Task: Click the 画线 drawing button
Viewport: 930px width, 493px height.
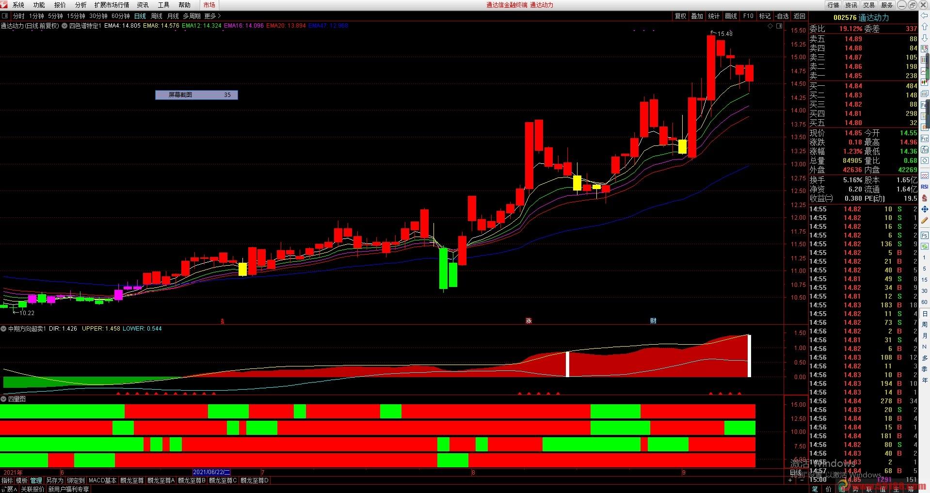Action: [x=731, y=16]
